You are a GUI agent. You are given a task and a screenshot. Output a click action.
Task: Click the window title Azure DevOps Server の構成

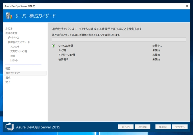tap(20, 6)
